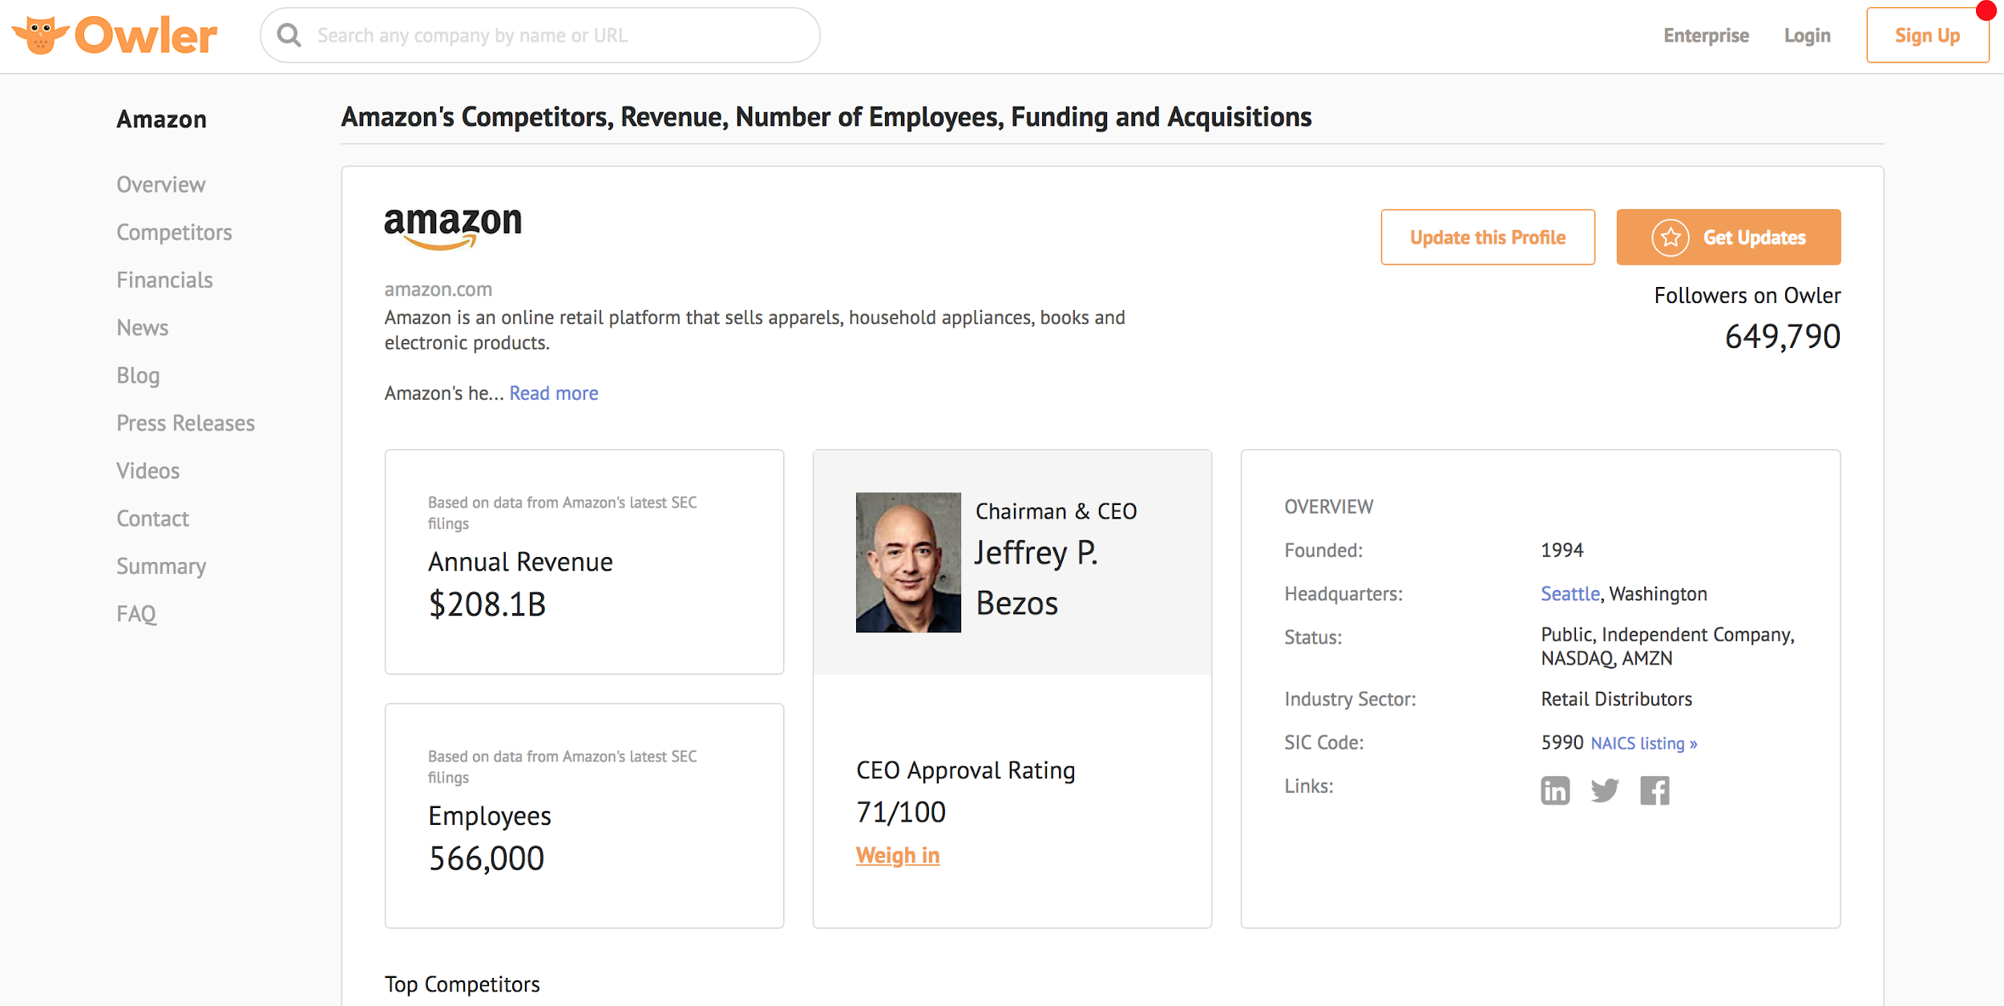Click the 649,790 followers count
Screen dimensions: 2004x1006
pyautogui.click(x=1783, y=337)
